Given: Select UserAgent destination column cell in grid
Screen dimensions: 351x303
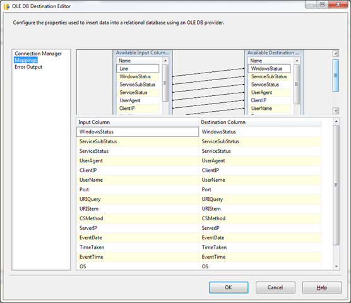Looking at the screenshot, I should [259, 161].
